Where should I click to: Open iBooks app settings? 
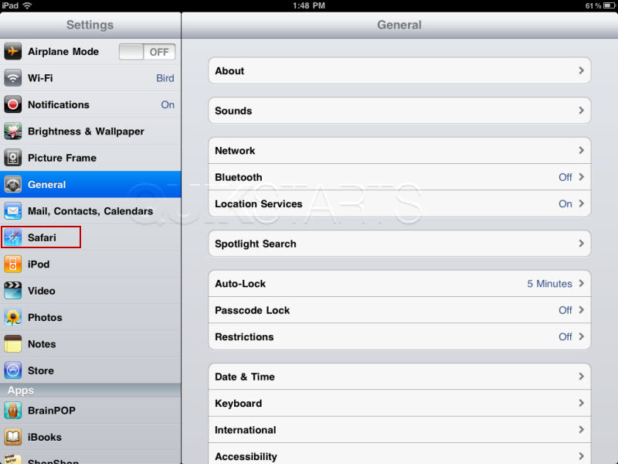90,437
